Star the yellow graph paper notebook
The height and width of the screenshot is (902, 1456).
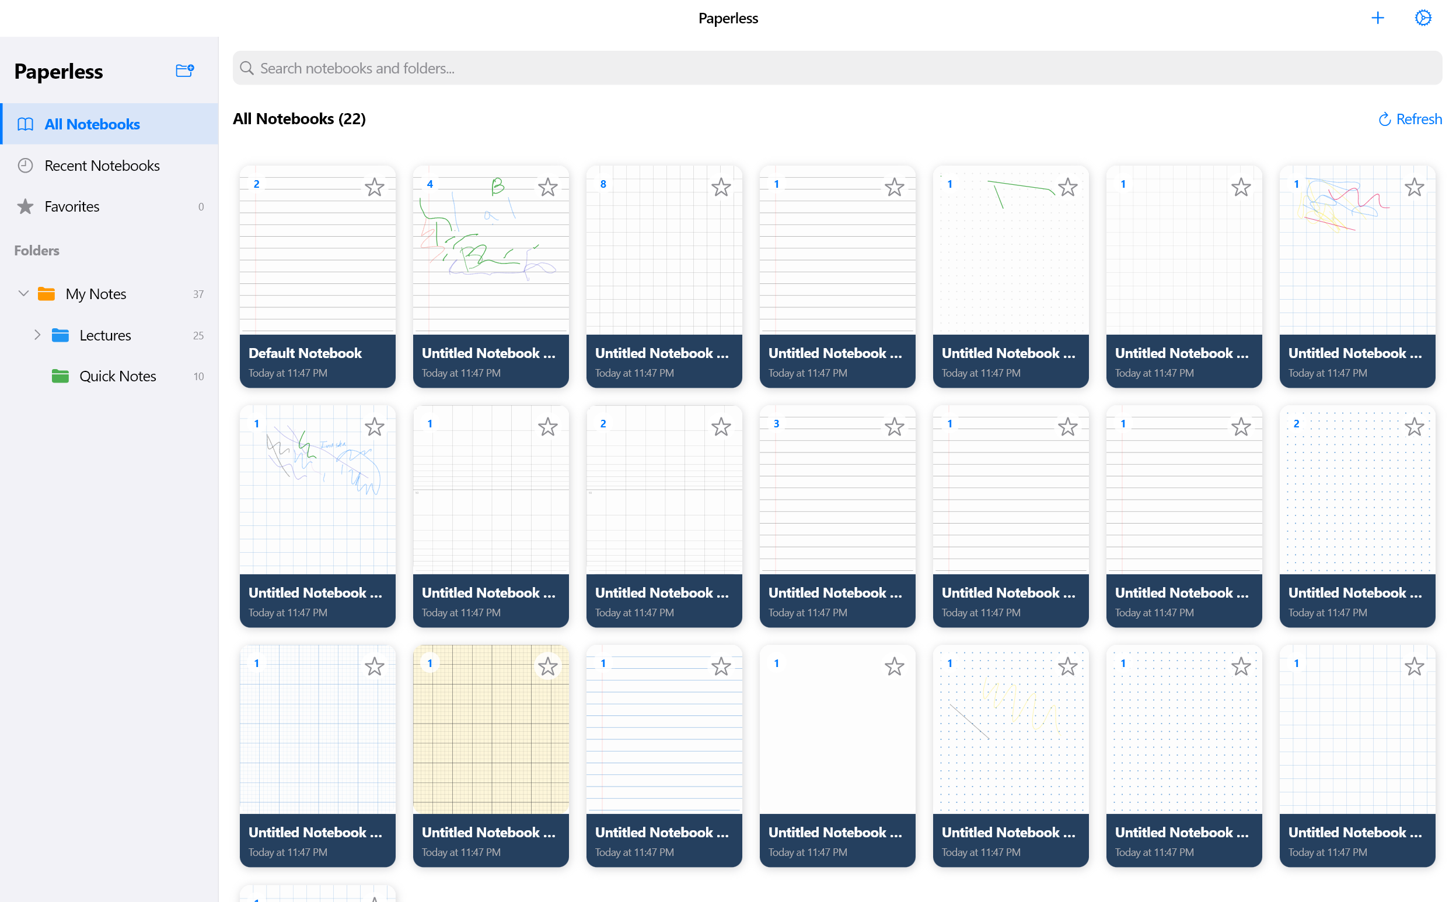coord(547,666)
